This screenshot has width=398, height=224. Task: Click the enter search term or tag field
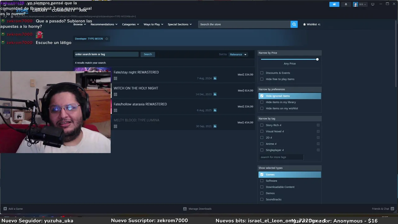(106, 54)
